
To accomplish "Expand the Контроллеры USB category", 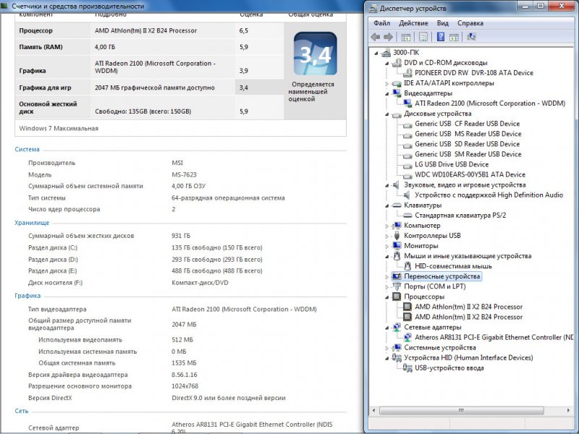I will (387, 236).
